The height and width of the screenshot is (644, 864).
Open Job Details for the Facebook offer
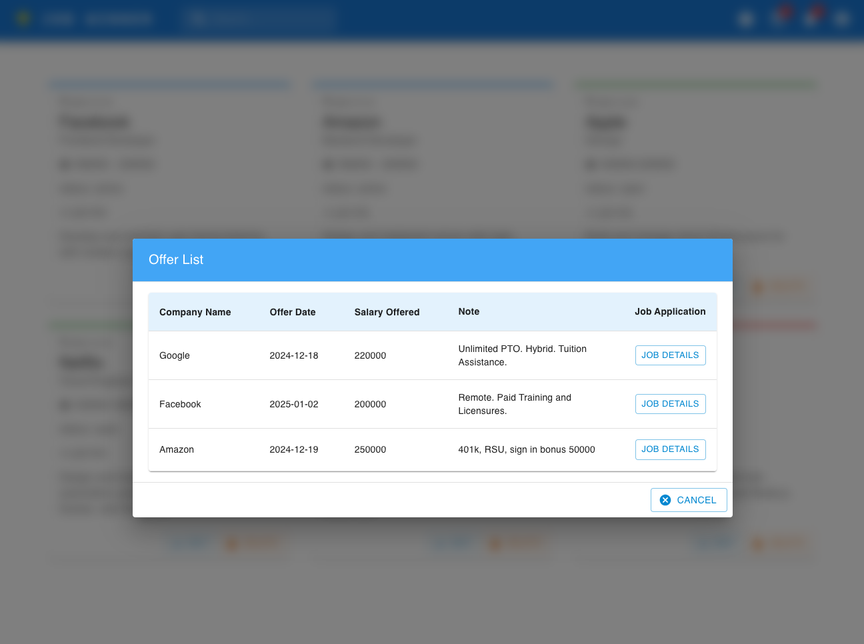[670, 404]
